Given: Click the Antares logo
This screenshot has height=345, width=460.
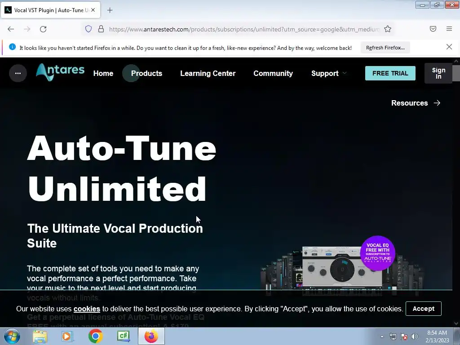Looking at the screenshot, I should (60, 72).
